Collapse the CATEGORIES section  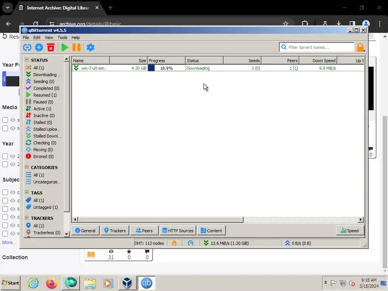click(x=27, y=167)
